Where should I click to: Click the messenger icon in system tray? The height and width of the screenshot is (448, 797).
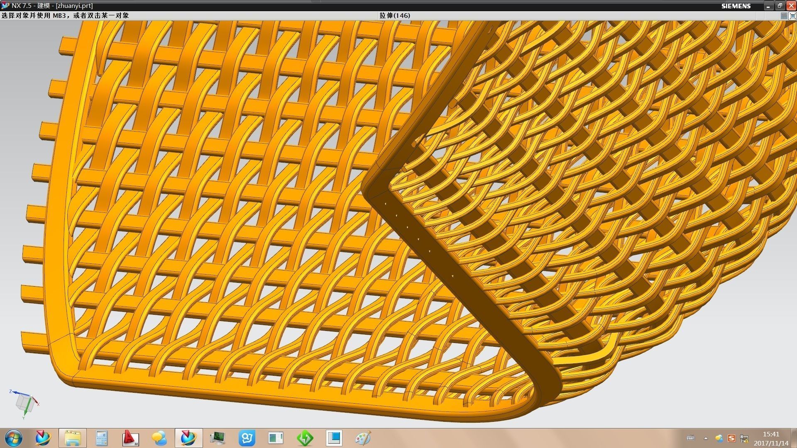[719, 438]
